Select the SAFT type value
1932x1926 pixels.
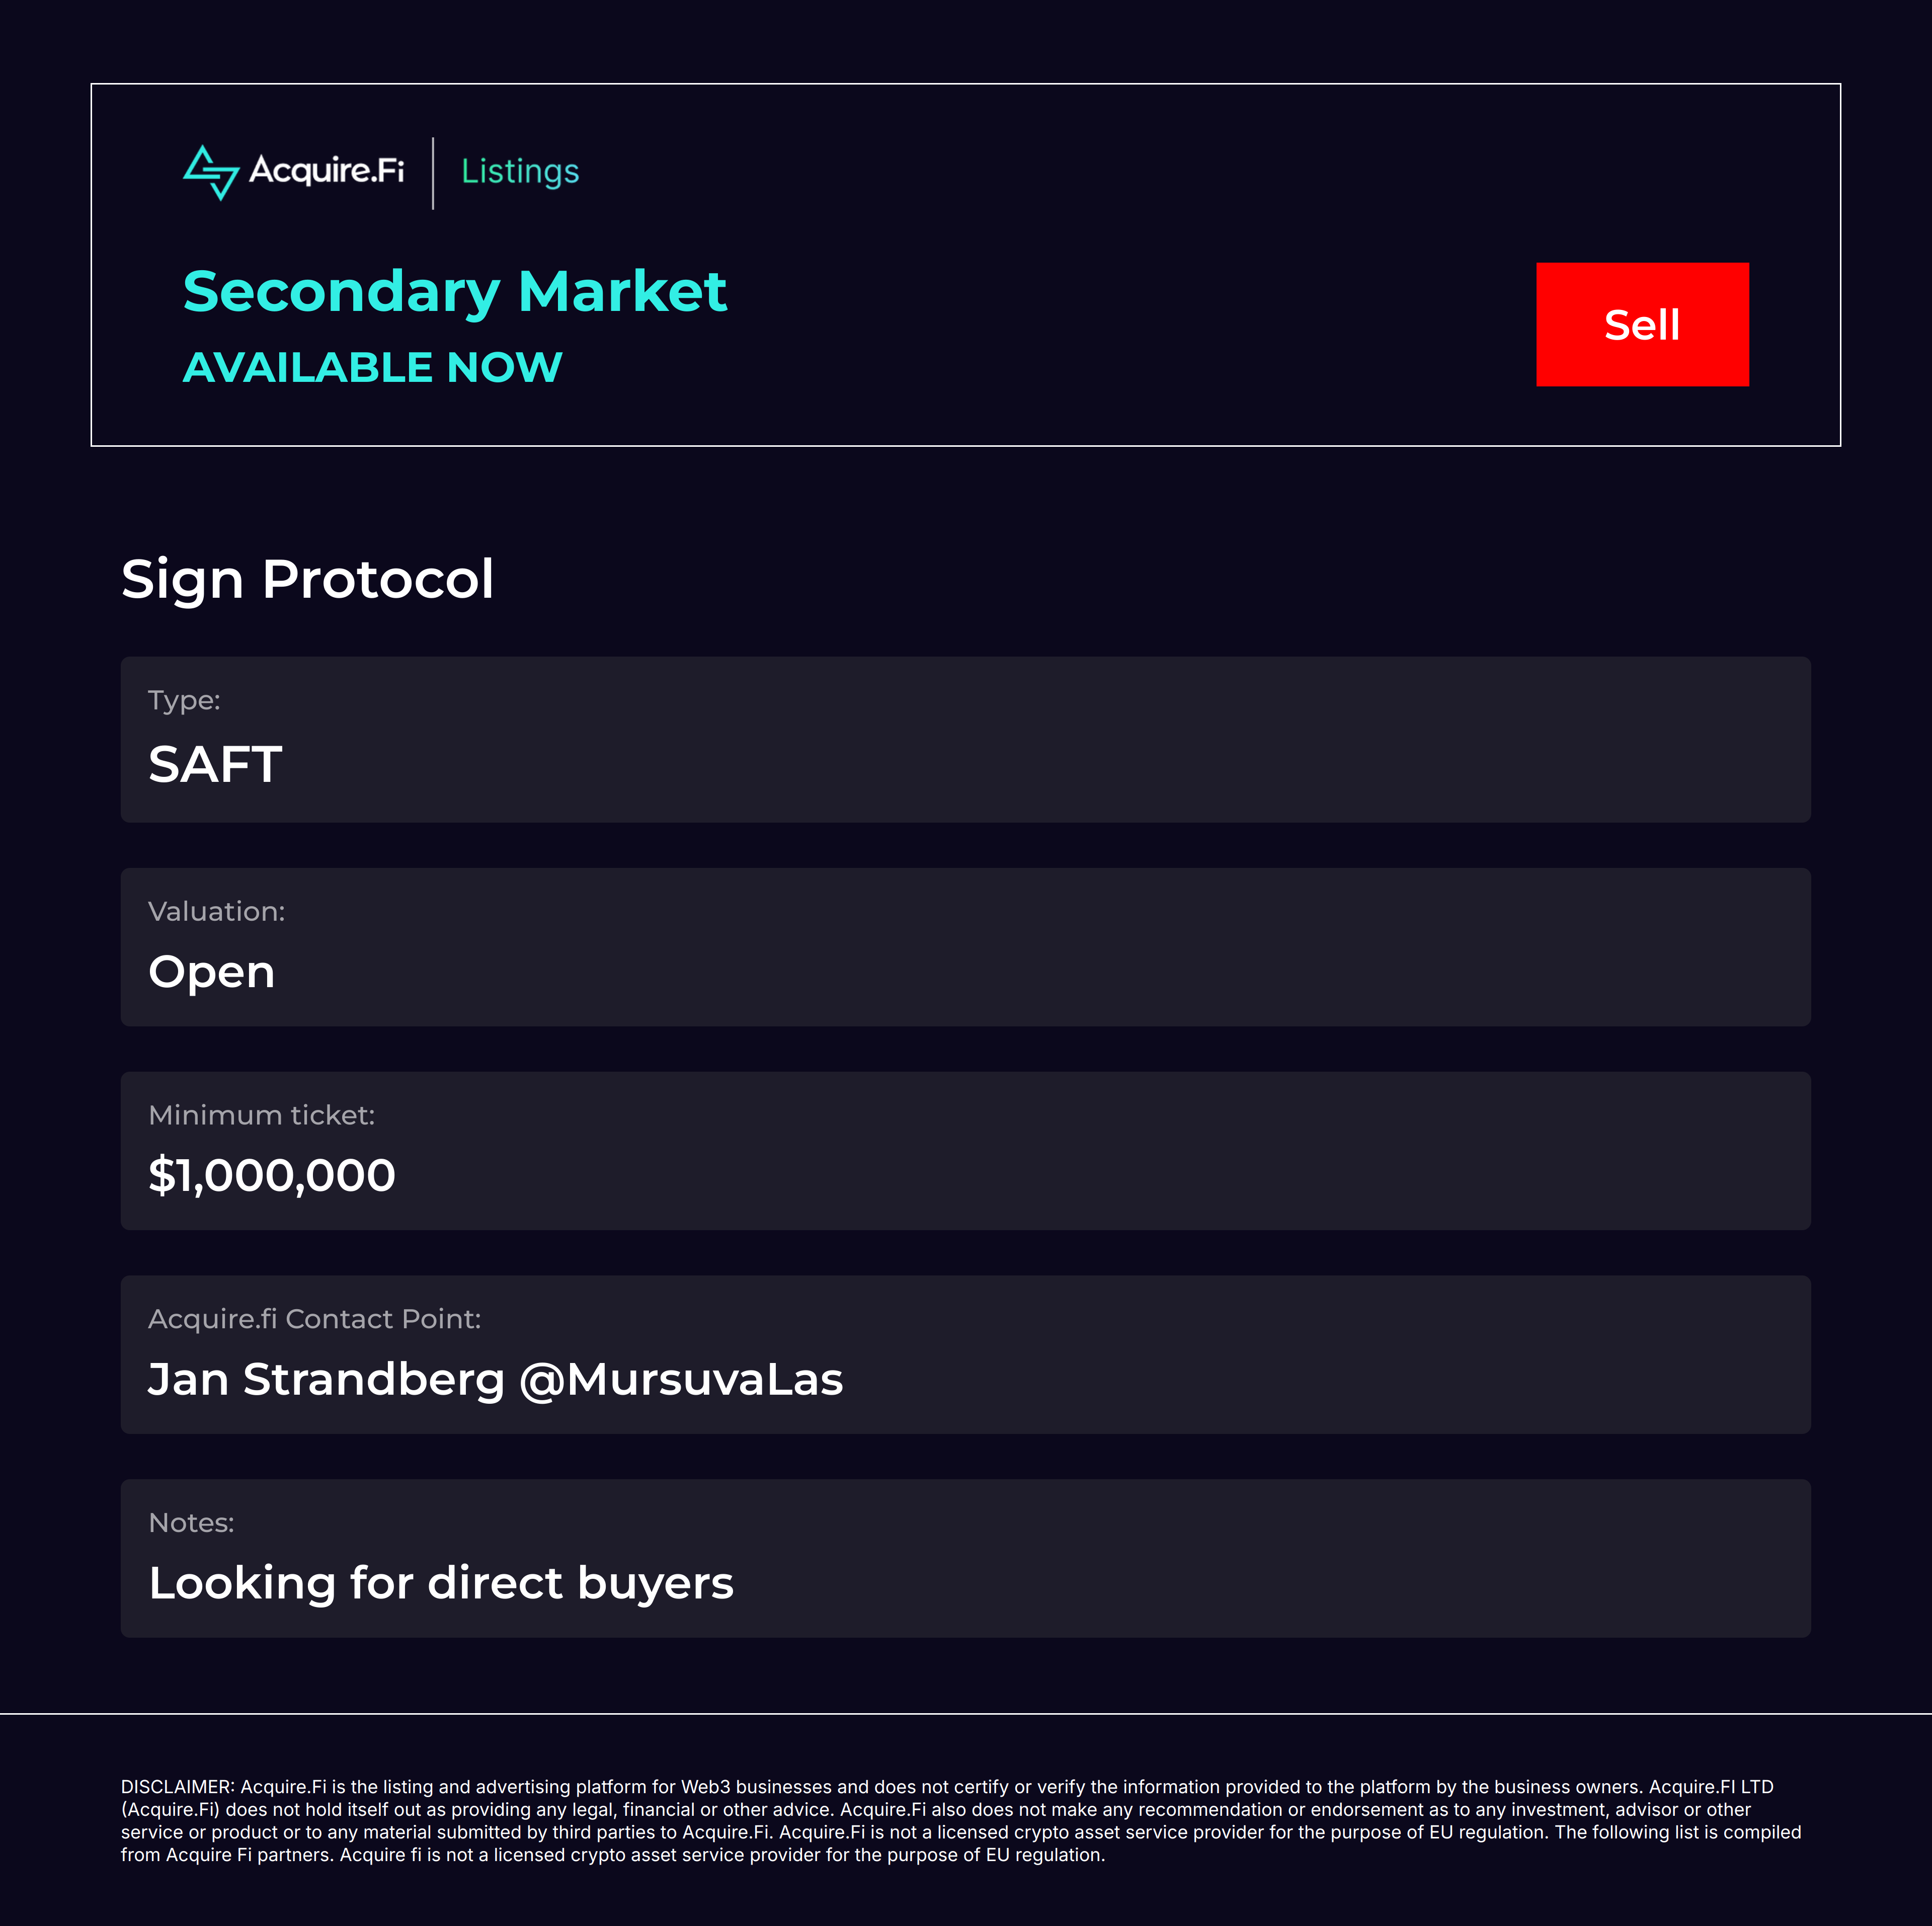coord(215,764)
